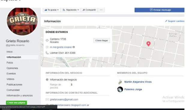Open Publicaciones in the sidebar
This screenshot has width=186, height=110.
(x=14, y=84)
